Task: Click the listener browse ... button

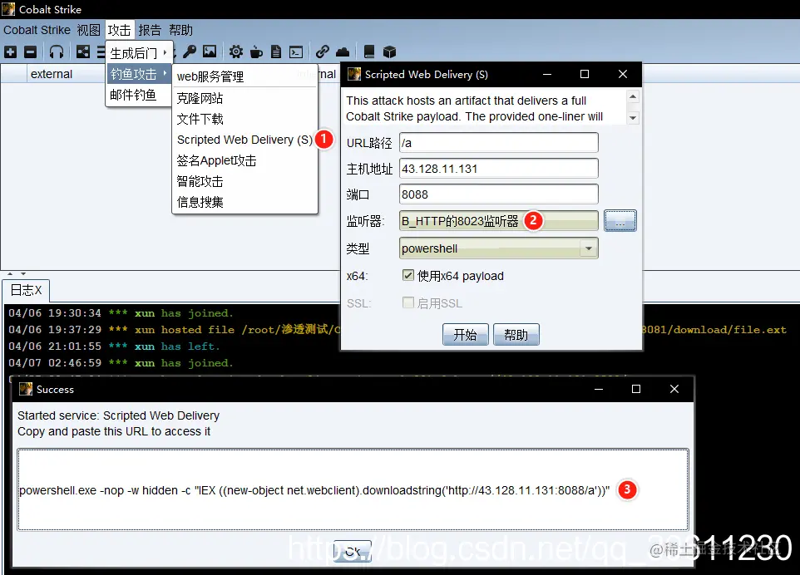Action: point(620,221)
